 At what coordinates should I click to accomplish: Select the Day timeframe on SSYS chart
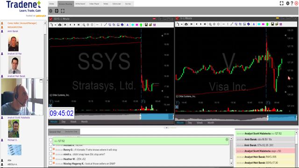[64, 122]
